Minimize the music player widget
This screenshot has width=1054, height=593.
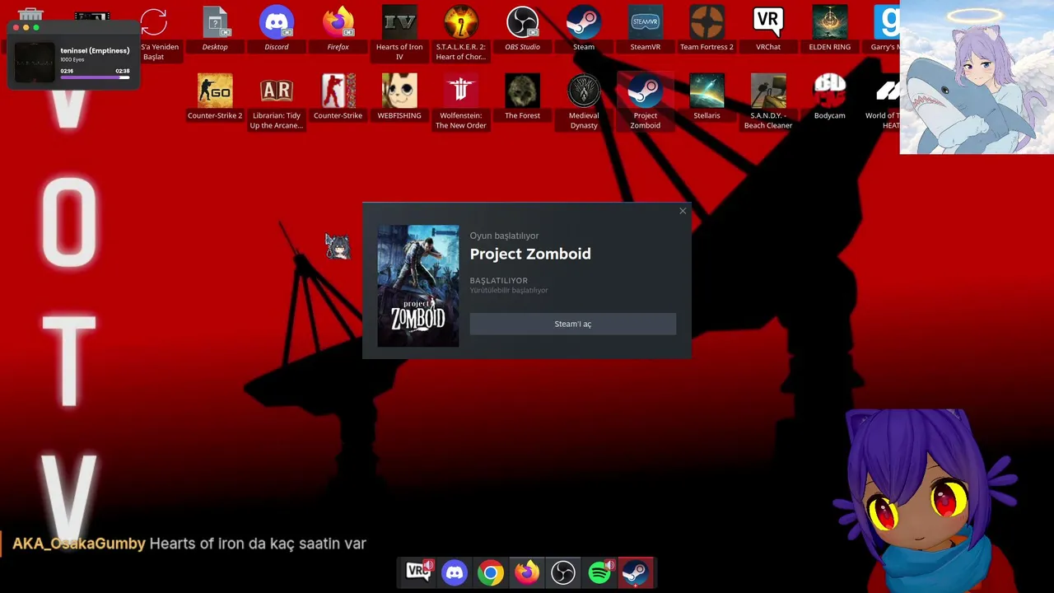26,28
